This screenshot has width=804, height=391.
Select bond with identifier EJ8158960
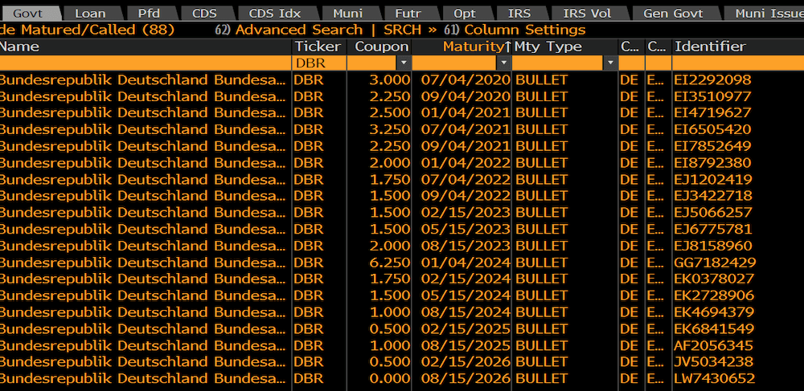[712, 246]
